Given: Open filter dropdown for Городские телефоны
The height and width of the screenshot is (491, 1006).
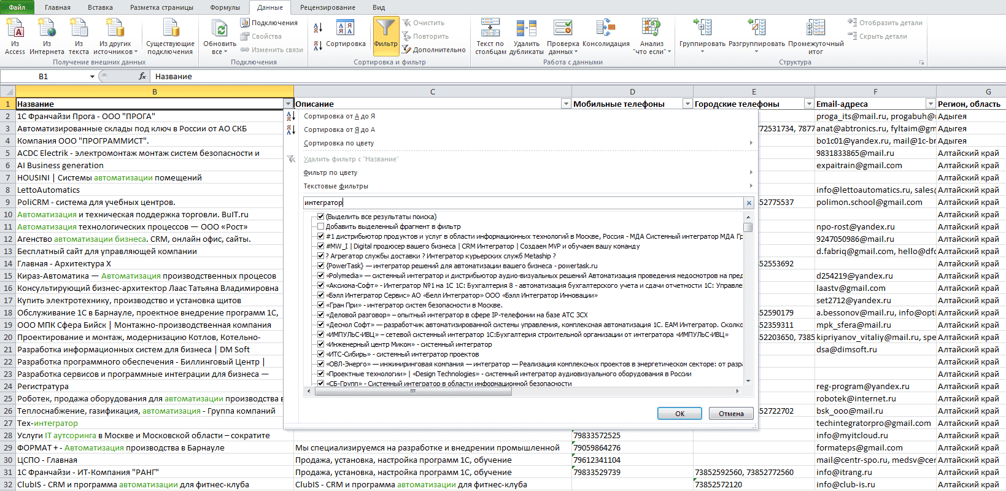Looking at the screenshot, I should click(809, 104).
